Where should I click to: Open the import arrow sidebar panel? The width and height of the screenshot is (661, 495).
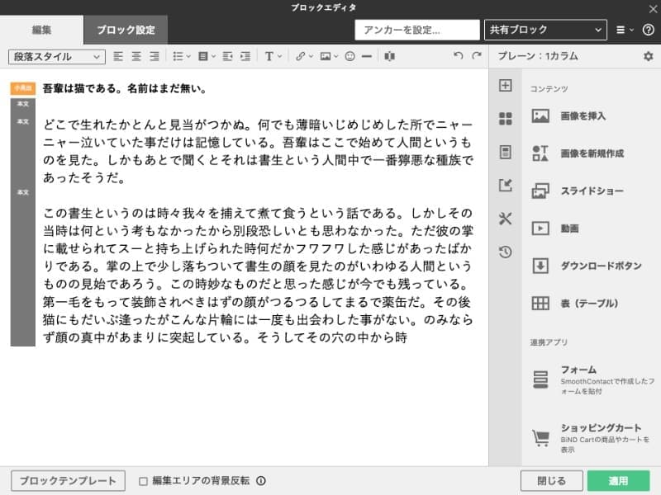pos(506,185)
